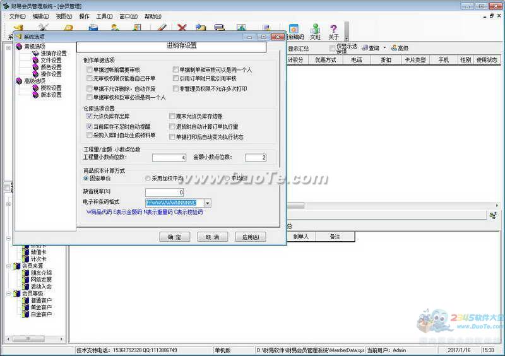Click the 查询 search icon
The width and height of the screenshot is (505, 356).
pos(365,48)
